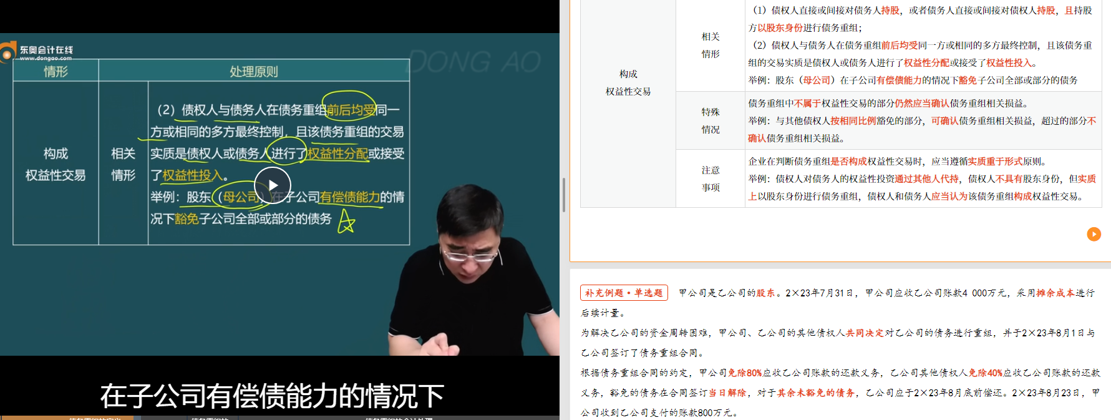1111x420 pixels.
Task: Click the red text 实质重于形式 in notes
Action: pos(995,161)
